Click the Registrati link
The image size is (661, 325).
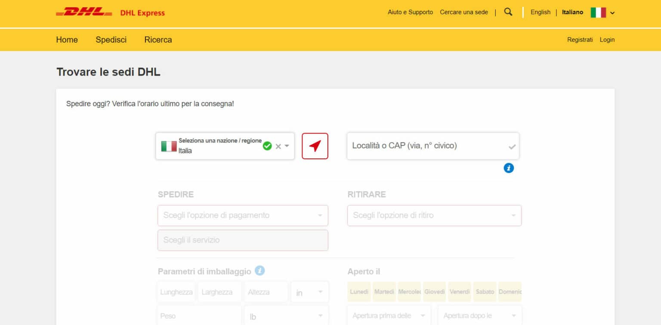click(x=580, y=39)
